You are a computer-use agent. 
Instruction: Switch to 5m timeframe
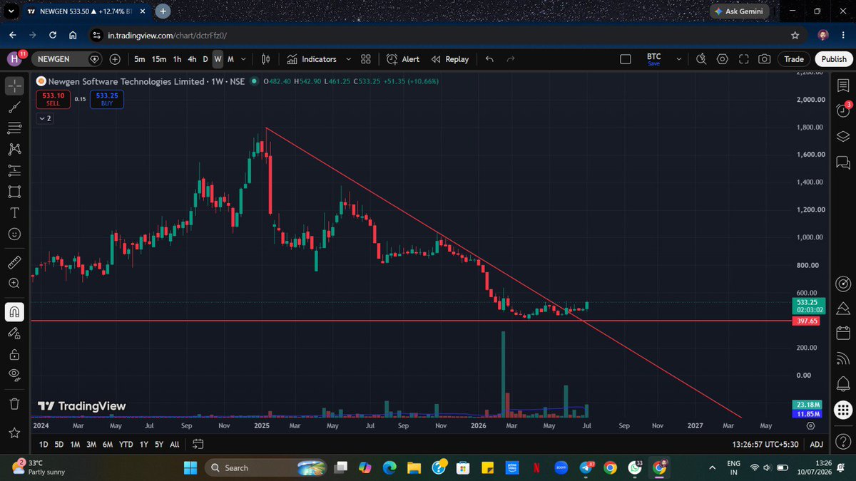tap(139, 59)
